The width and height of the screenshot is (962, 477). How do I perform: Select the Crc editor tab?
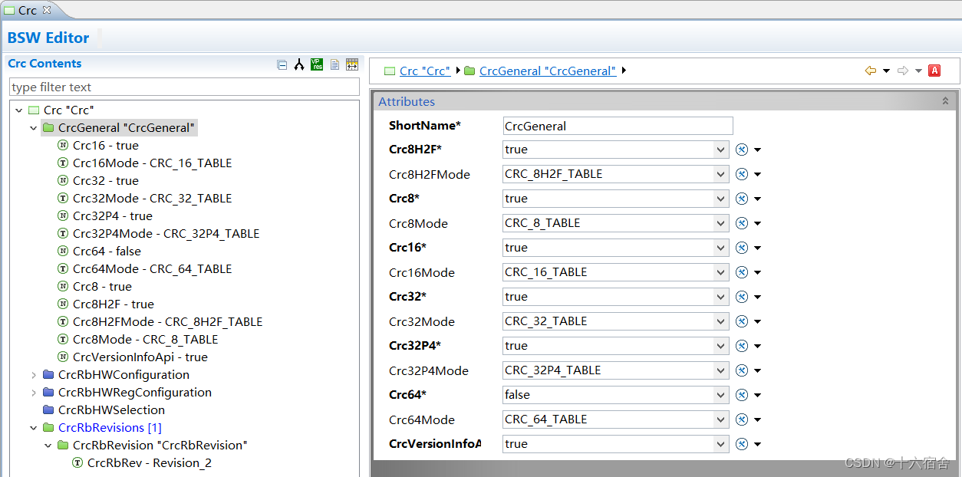click(x=28, y=10)
